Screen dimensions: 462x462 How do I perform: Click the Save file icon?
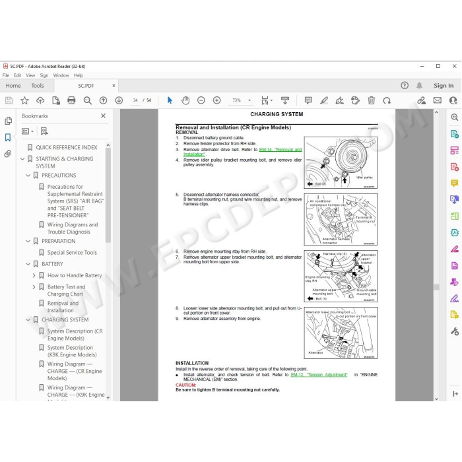coord(9,100)
